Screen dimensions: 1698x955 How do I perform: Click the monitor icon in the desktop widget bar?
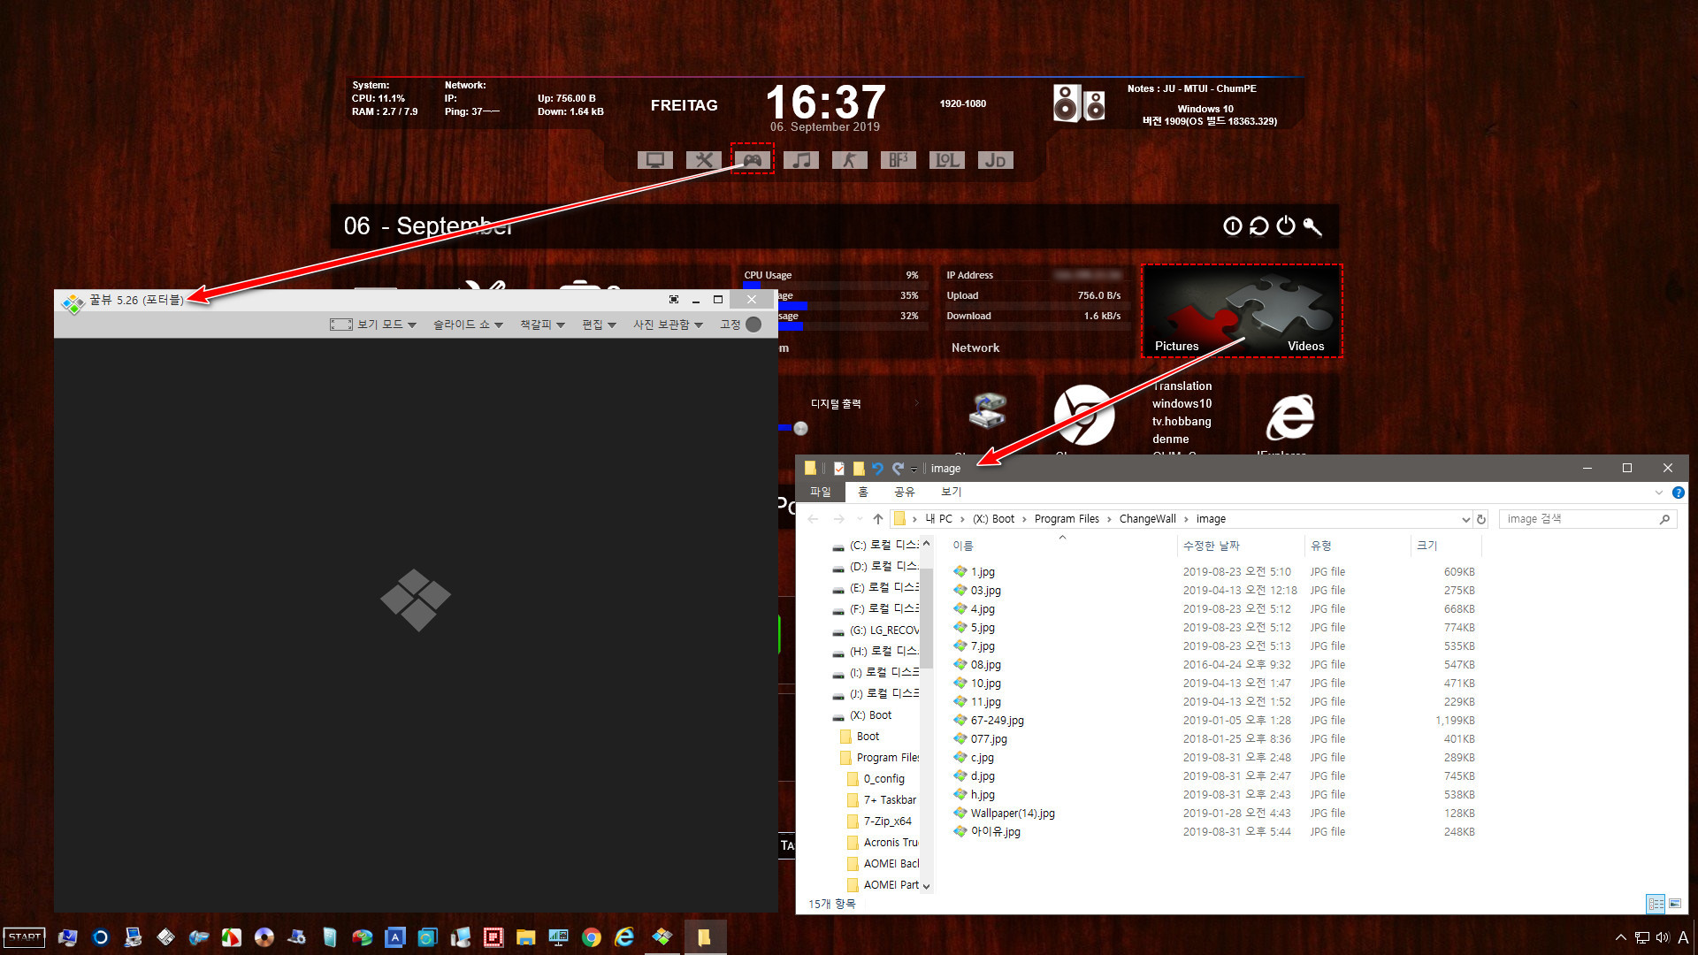(654, 160)
